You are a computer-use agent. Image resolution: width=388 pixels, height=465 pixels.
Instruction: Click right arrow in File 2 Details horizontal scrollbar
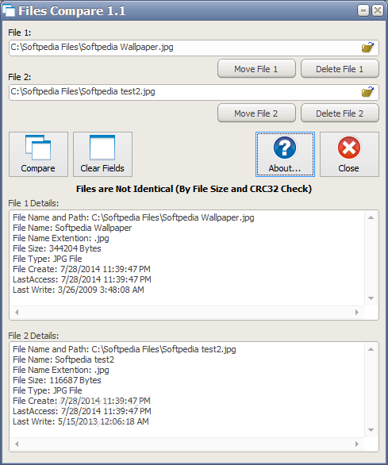[x=357, y=444]
